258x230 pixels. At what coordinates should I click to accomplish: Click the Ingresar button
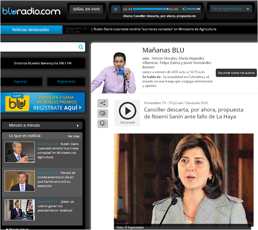(x=21, y=82)
